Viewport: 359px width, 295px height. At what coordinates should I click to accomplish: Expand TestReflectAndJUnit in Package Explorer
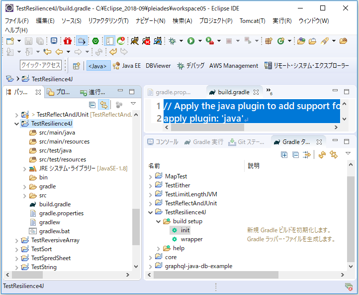click(16, 115)
